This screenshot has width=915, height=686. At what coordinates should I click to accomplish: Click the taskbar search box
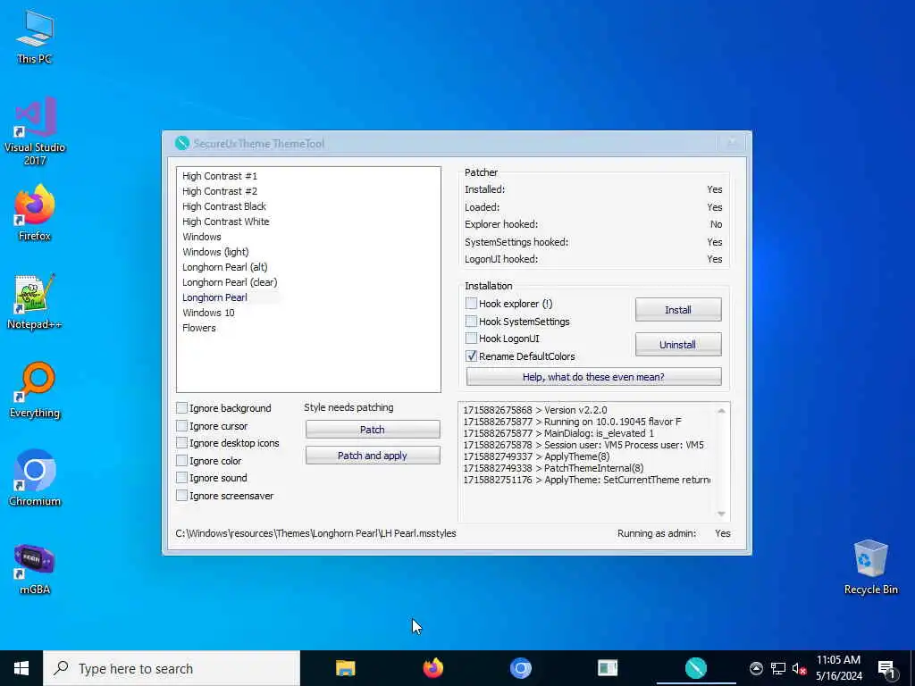172,668
